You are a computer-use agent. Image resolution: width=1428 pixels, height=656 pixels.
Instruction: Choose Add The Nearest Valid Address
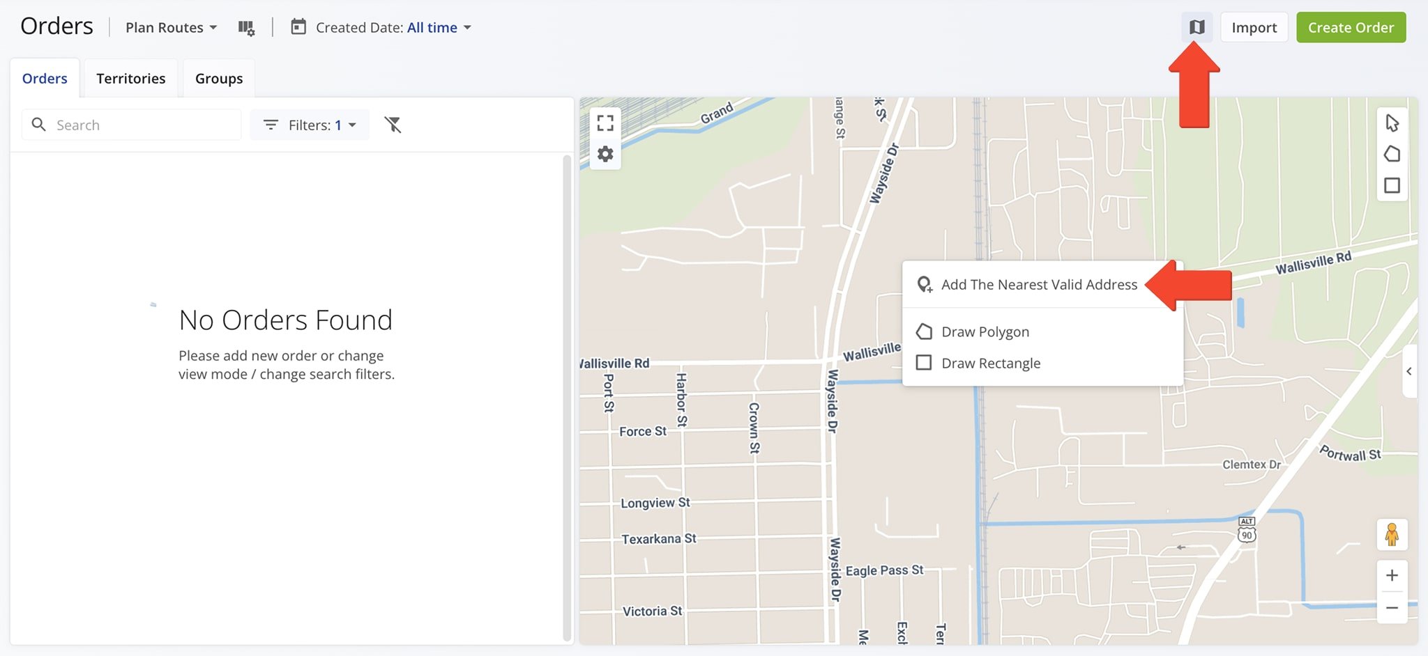coord(1040,284)
